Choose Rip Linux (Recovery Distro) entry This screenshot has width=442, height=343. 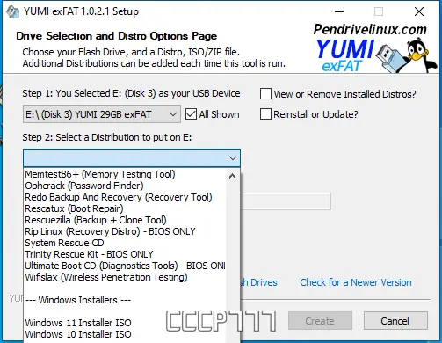point(125,231)
